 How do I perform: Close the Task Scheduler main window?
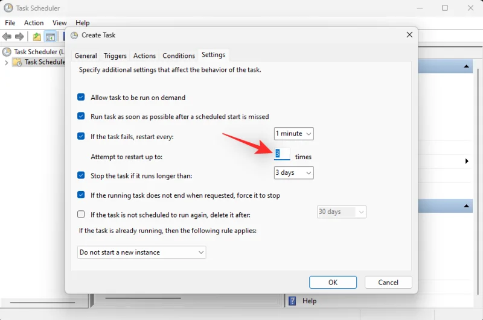(470, 8)
